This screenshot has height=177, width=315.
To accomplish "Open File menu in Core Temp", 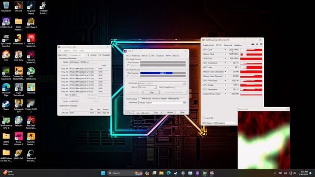I will pos(60,51).
